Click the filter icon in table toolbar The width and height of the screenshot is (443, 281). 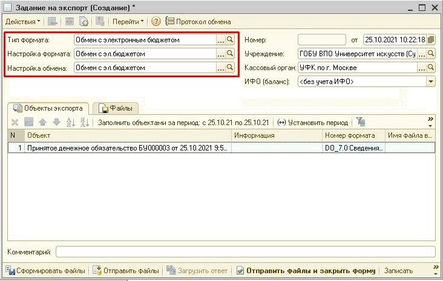[361, 122]
